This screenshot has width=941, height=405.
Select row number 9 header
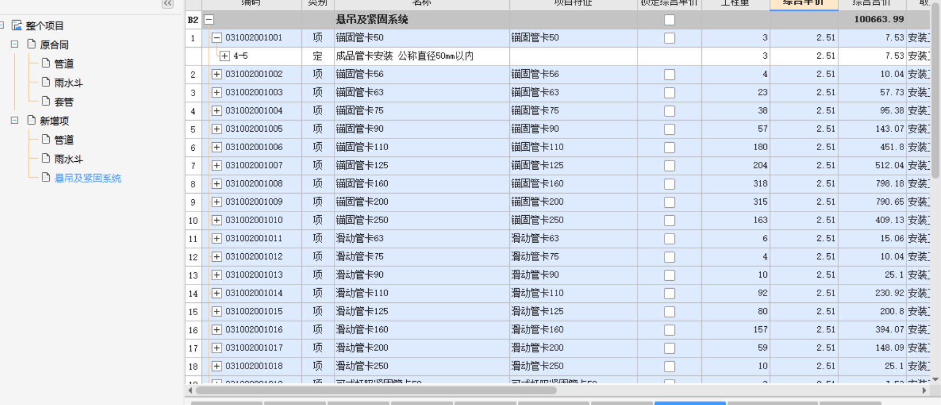[x=193, y=202]
